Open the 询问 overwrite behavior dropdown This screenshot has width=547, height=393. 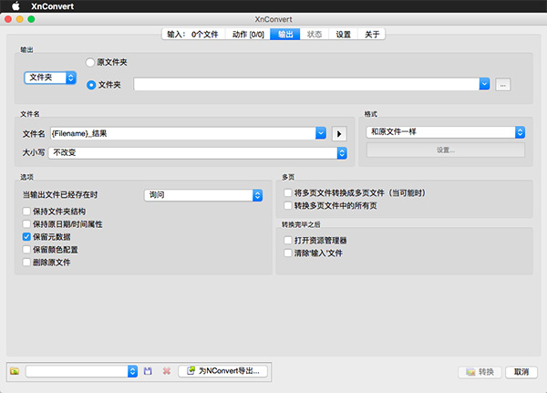pos(203,195)
